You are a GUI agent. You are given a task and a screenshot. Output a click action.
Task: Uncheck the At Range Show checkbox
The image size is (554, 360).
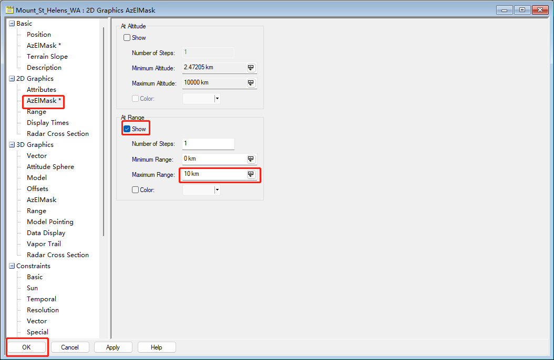click(x=127, y=129)
